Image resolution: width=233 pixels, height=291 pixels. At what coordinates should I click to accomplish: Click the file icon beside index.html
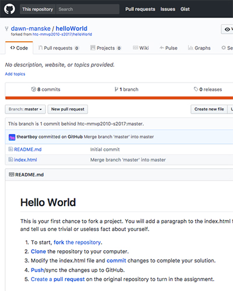(10, 159)
